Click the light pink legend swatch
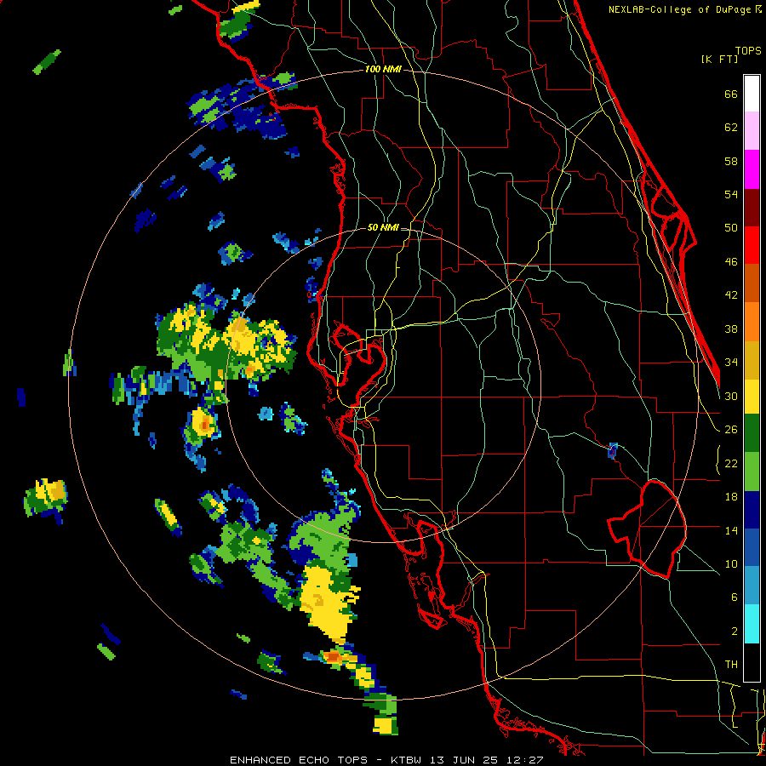766x766 pixels. [x=752, y=131]
